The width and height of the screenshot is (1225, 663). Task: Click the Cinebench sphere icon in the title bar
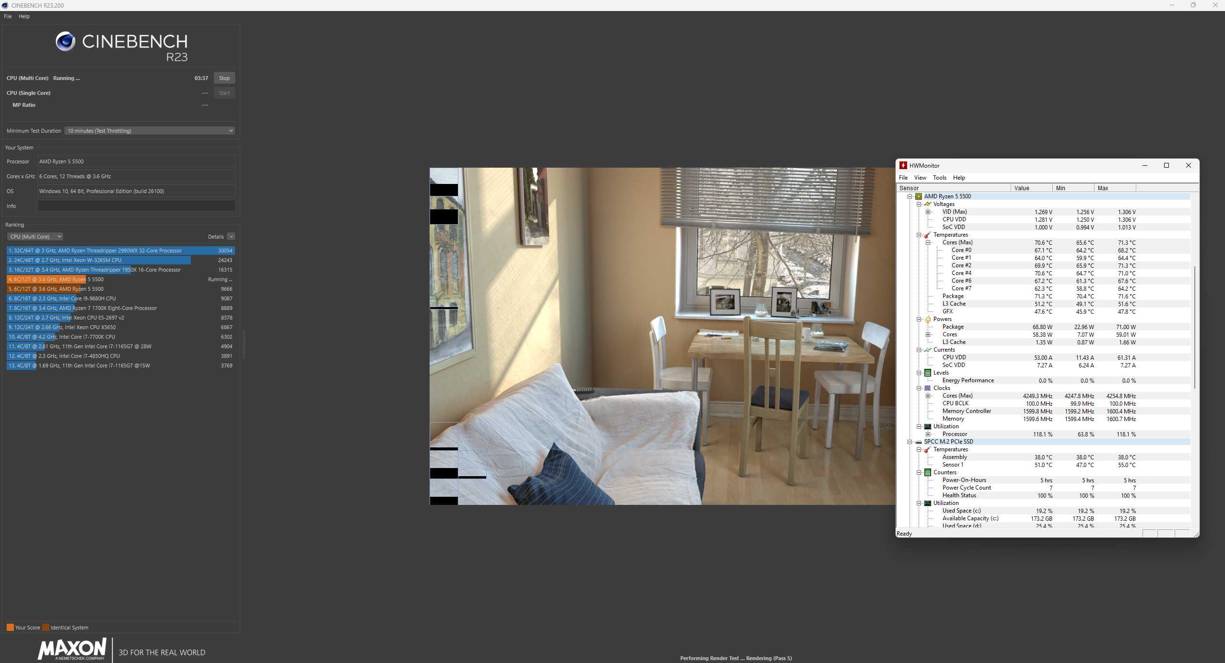pyautogui.click(x=5, y=5)
